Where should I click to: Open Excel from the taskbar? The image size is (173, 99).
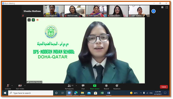102,93
